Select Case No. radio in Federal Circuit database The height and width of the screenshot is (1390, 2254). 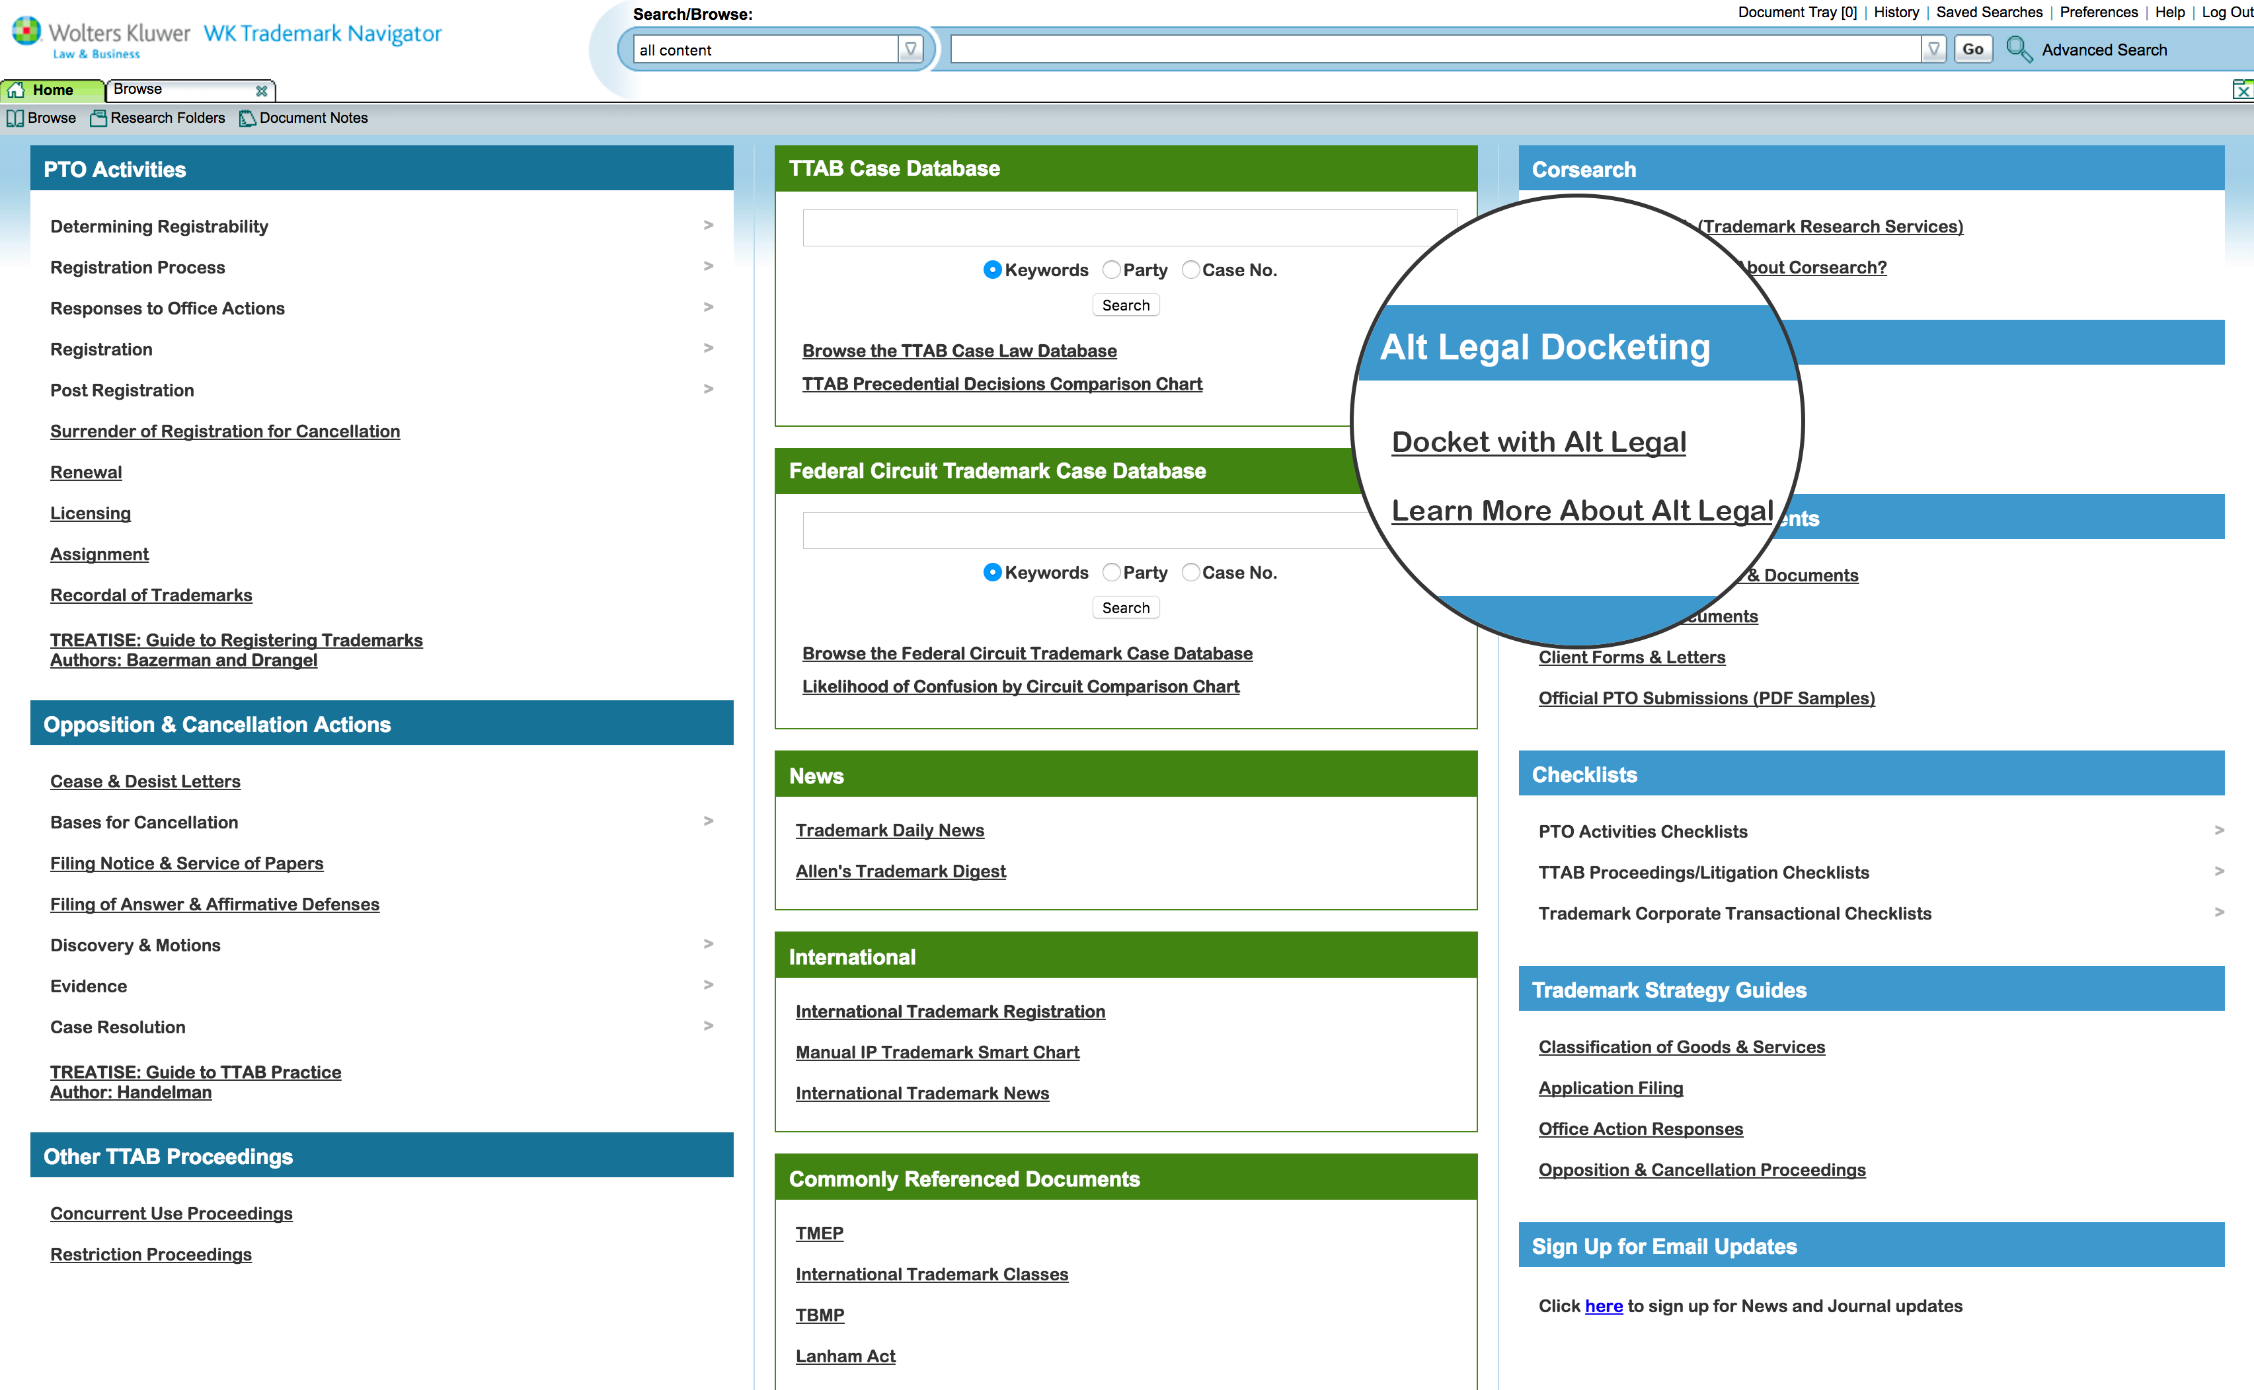1190,572
